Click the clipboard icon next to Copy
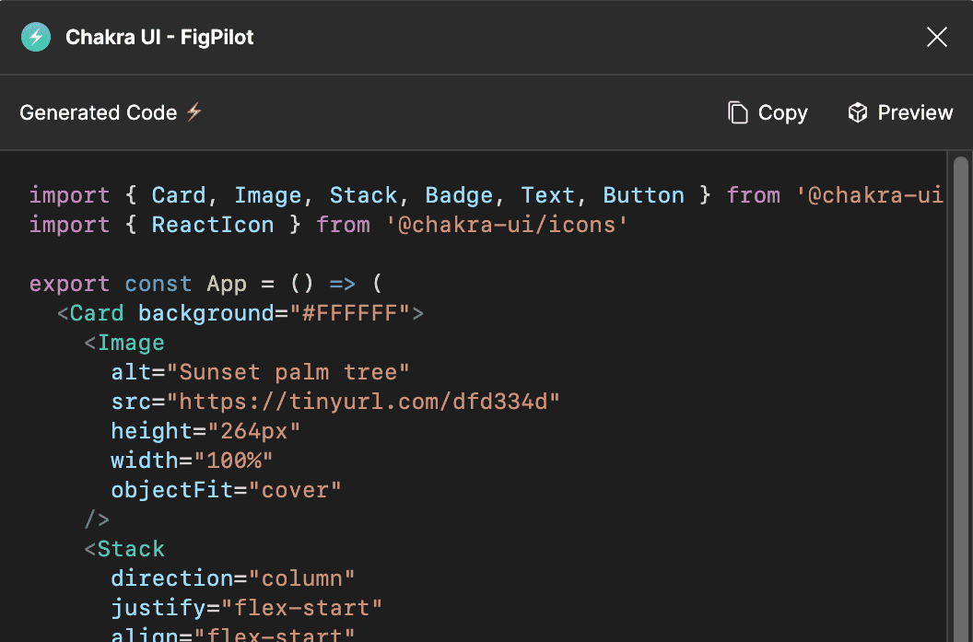Image resolution: width=973 pixels, height=642 pixels. tap(738, 111)
